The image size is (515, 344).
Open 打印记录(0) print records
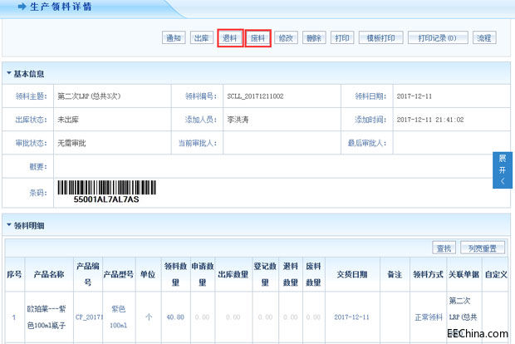(438, 37)
